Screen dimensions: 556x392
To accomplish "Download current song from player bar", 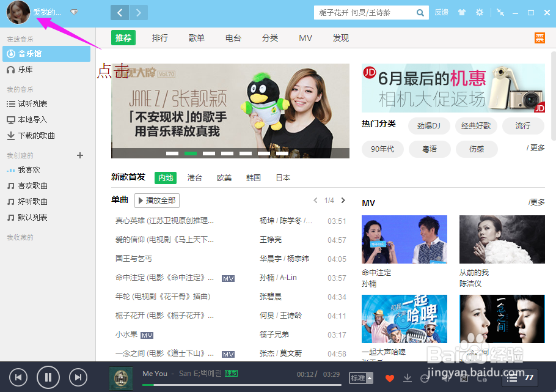I will pos(408,378).
